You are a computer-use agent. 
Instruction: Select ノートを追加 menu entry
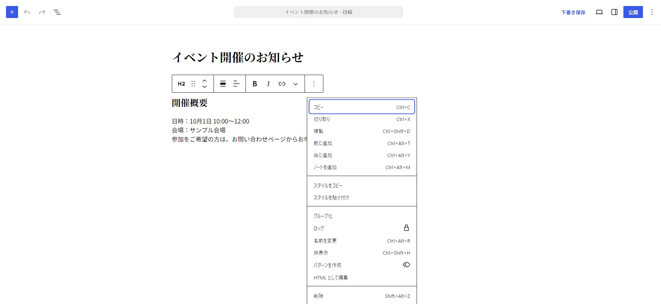362,167
